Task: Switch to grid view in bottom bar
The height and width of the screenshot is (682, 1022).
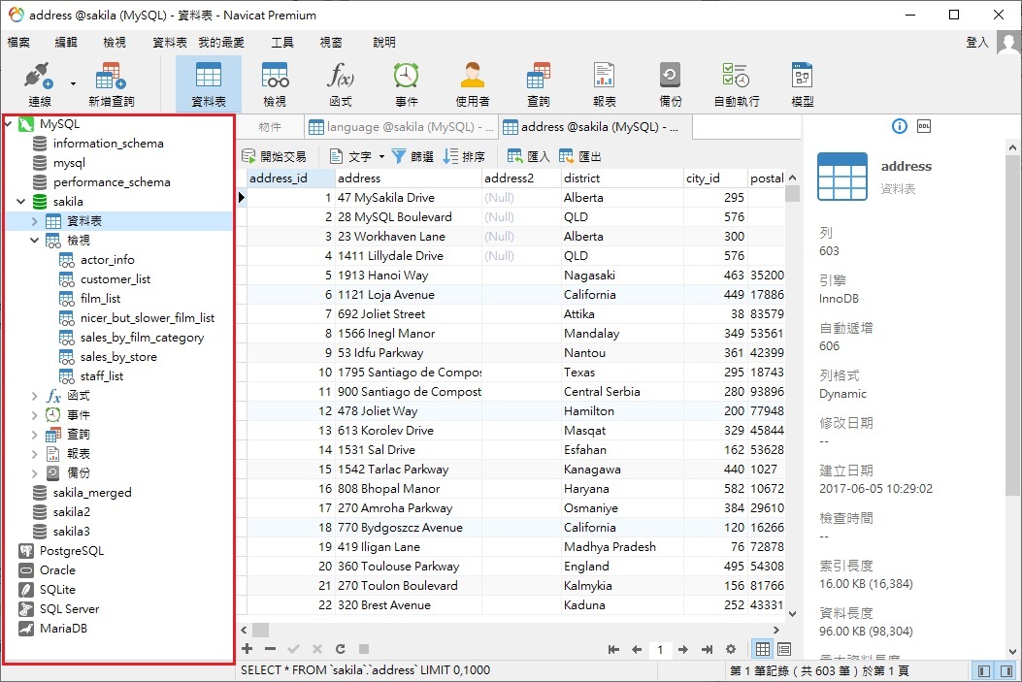Action: tap(763, 649)
